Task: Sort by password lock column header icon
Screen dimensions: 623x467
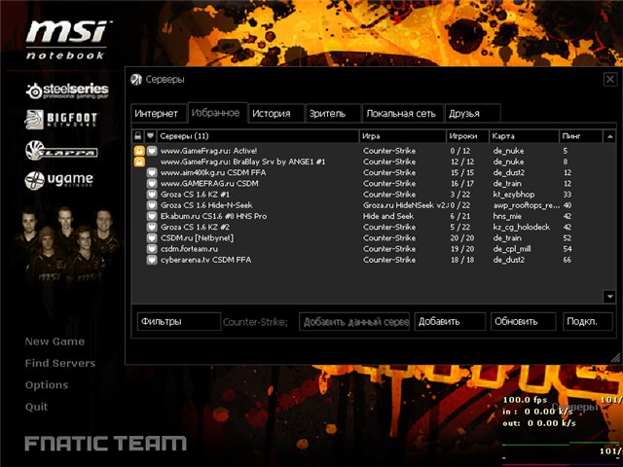Action: (x=138, y=136)
